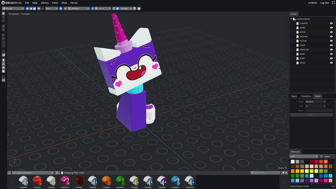
Task: Select the light bulb tool in left sidebar
Action: point(3,60)
